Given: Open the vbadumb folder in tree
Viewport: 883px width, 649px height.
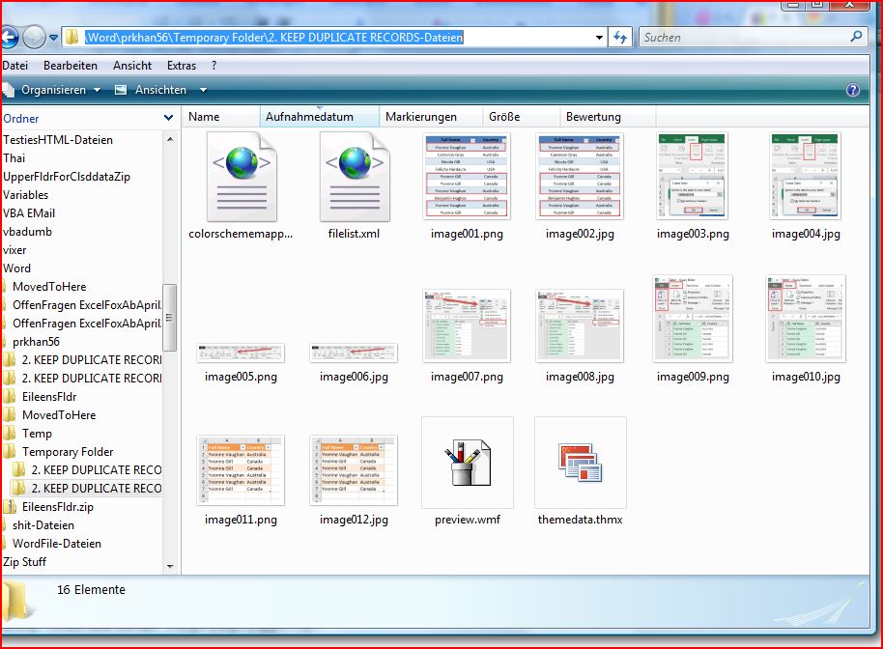Looking at the screenshot, I should 27,232.
